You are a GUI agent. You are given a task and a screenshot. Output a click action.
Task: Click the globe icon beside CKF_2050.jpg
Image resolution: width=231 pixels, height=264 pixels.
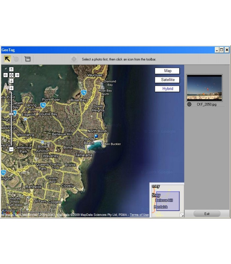click(189, 104)
